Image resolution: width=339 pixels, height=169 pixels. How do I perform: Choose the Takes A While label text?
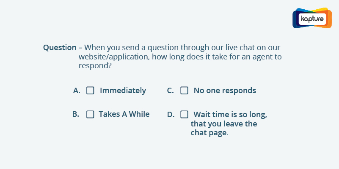tap(124, 114)
